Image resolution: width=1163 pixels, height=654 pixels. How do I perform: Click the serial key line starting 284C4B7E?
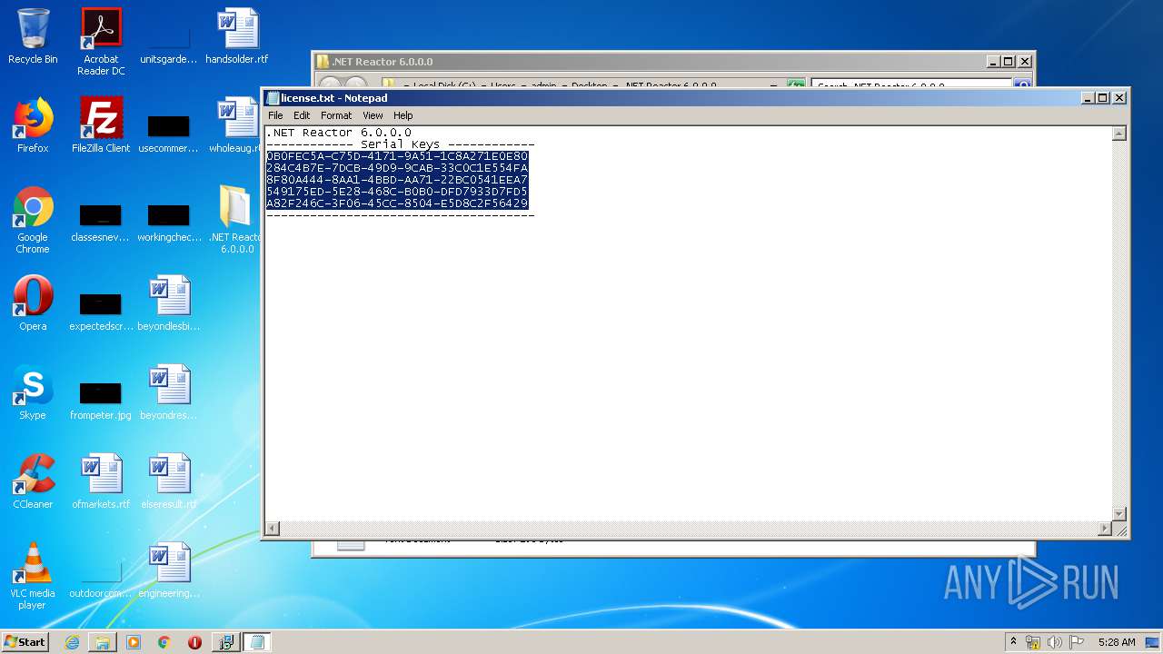tap(397, 168)
